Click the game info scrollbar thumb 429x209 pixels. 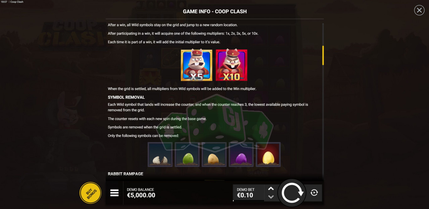(323, 55)
